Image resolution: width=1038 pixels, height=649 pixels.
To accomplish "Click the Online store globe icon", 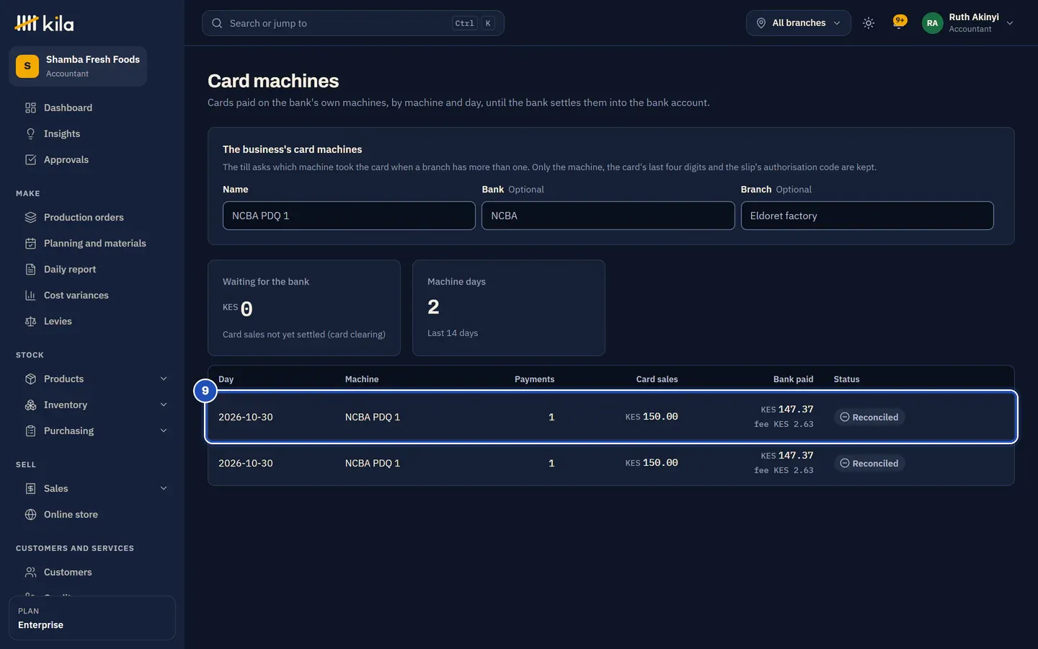I will click(30, 514).
